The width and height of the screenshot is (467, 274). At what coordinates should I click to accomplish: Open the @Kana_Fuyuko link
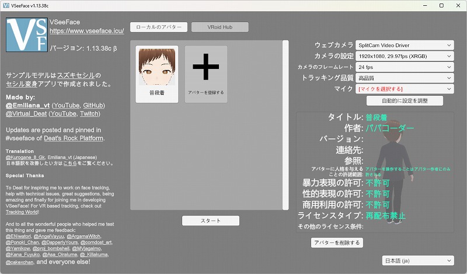23,255
